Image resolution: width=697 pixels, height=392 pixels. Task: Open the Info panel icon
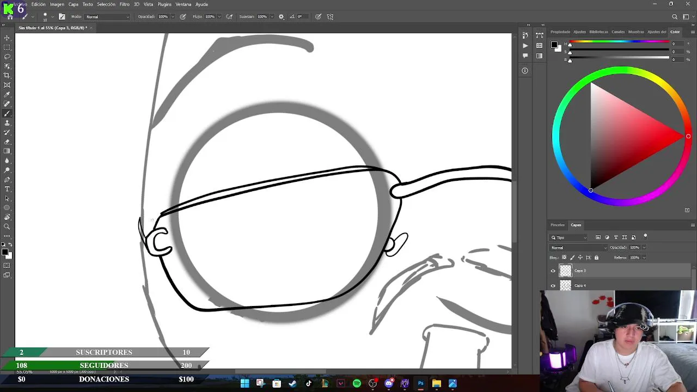tap(525, 70)
